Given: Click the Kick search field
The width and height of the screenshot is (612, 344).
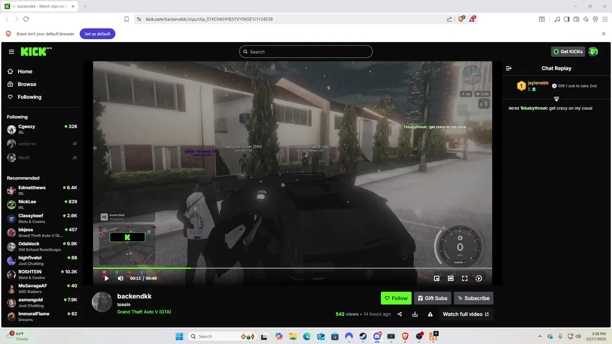Looking at the screenshot, I should click(x=306, y=52).
